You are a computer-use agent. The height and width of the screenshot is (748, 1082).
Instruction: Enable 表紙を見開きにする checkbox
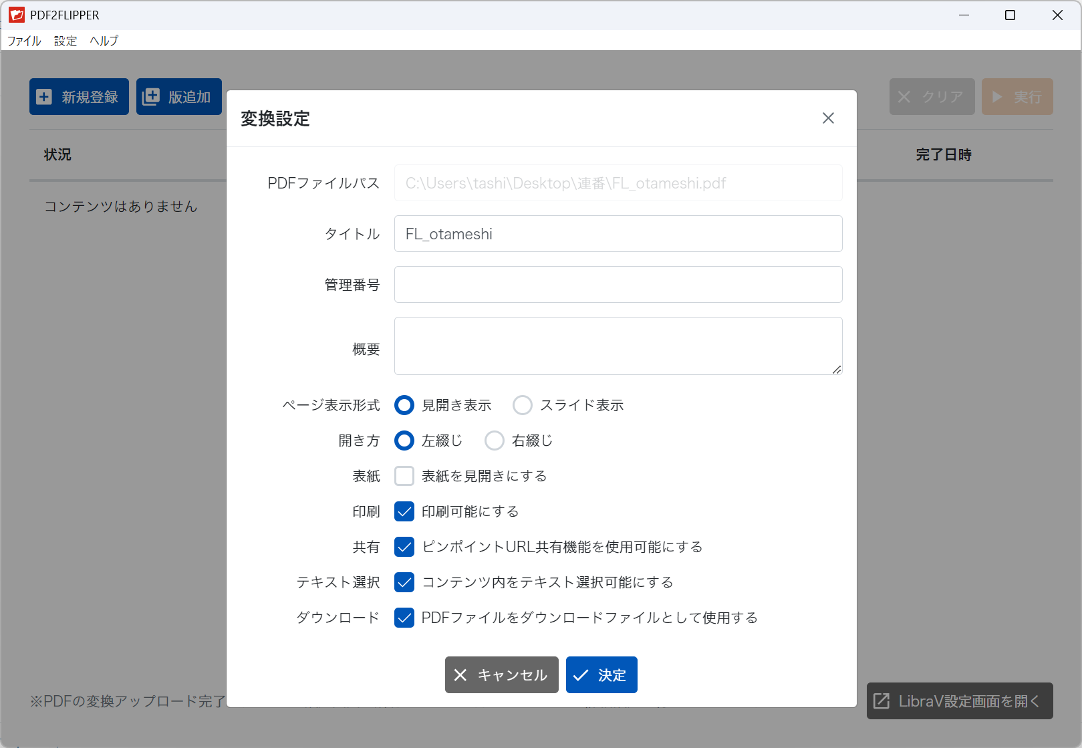[x=404, y=476]
